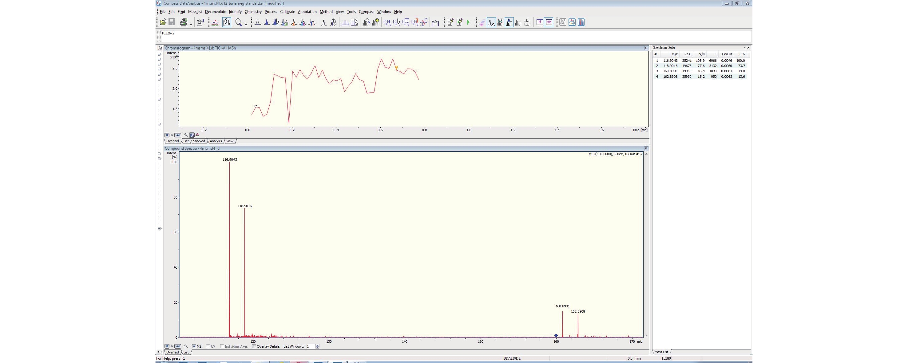Image resolution: width=908 pixels, height=363 pixels.
Task: Switch to the Stacked chromatogram tab
Action: coord(199,141)
